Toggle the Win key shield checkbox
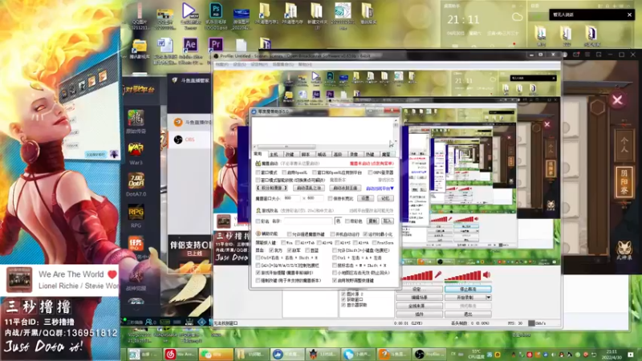This screenshot has height=361, width=642. 283,243
